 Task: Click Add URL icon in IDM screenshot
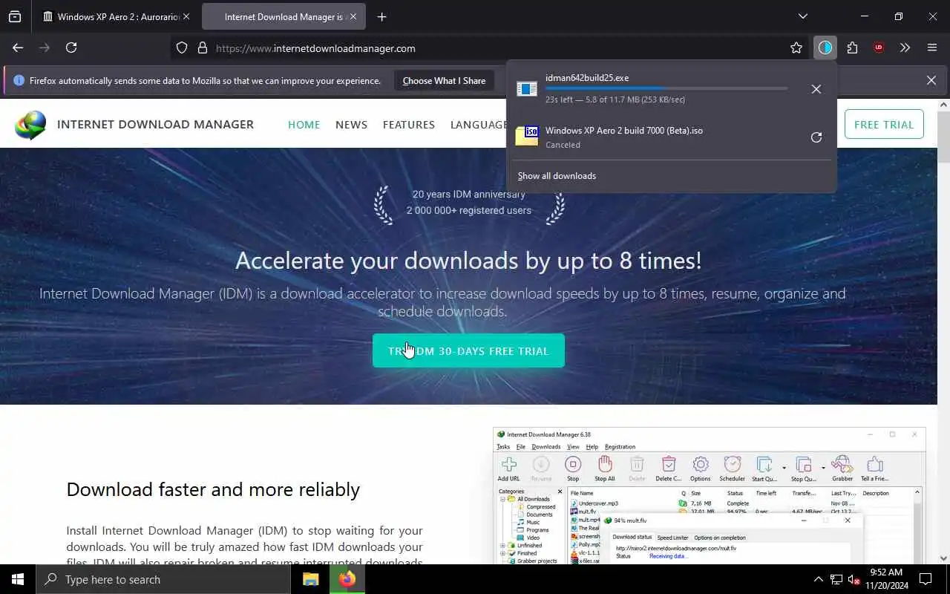509,469
